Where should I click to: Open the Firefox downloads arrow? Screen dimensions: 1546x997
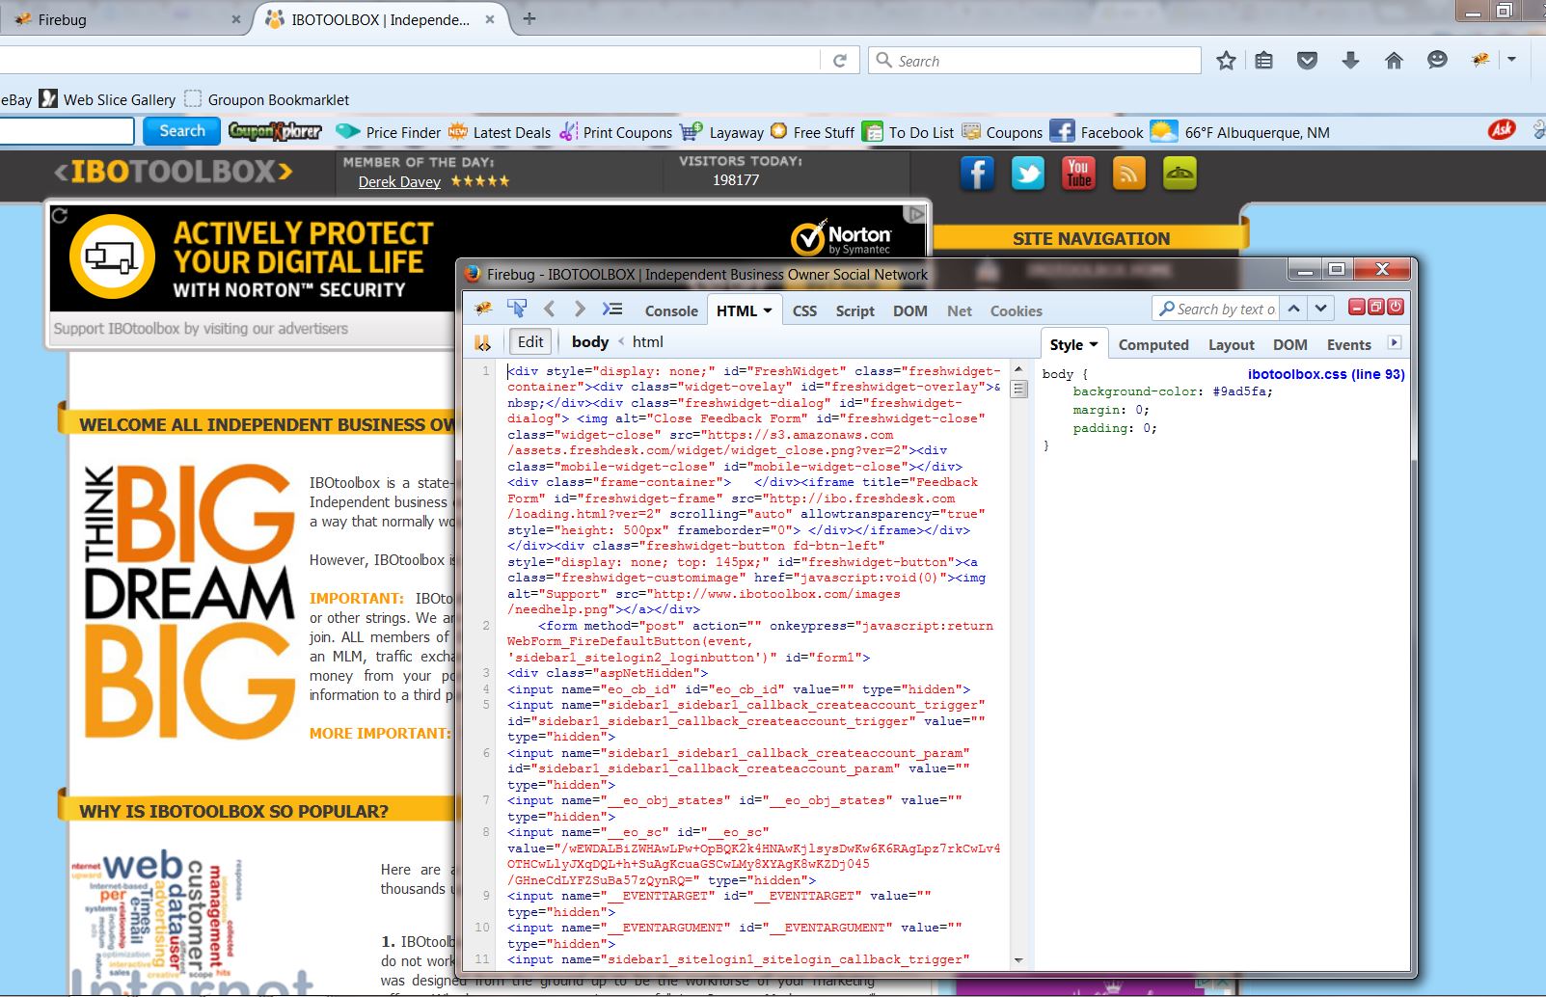click(x=1350, y=61)
